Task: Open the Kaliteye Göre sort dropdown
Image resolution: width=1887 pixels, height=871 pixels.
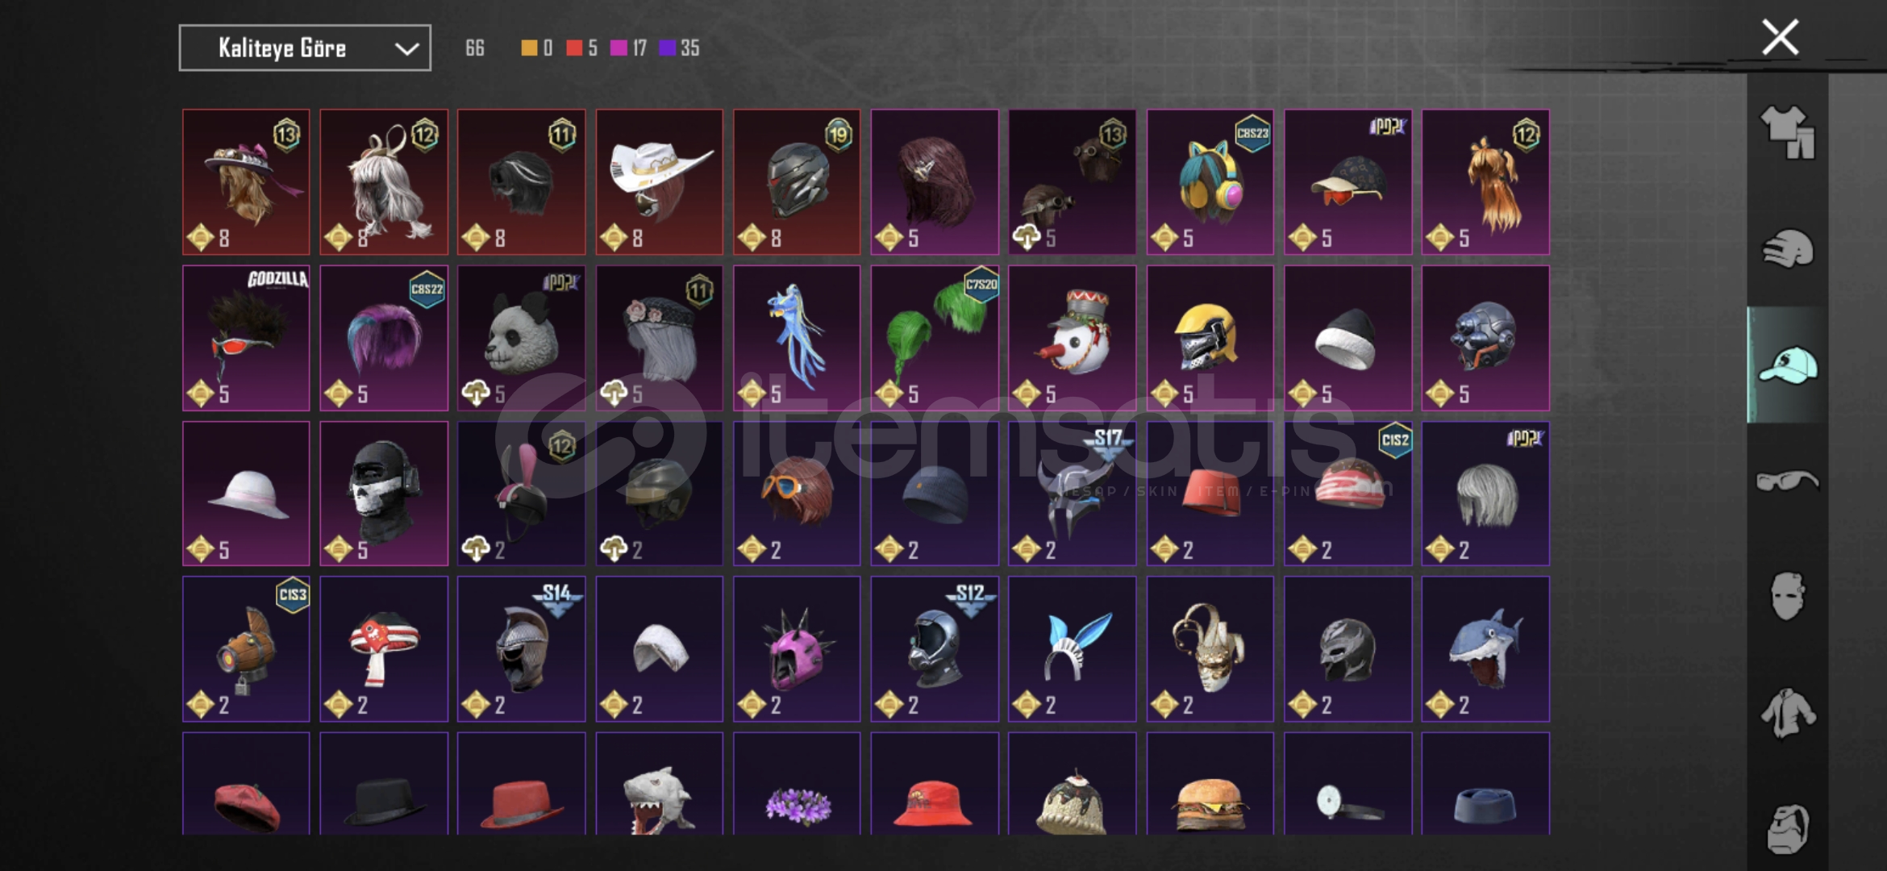Action: click(305, 48)
